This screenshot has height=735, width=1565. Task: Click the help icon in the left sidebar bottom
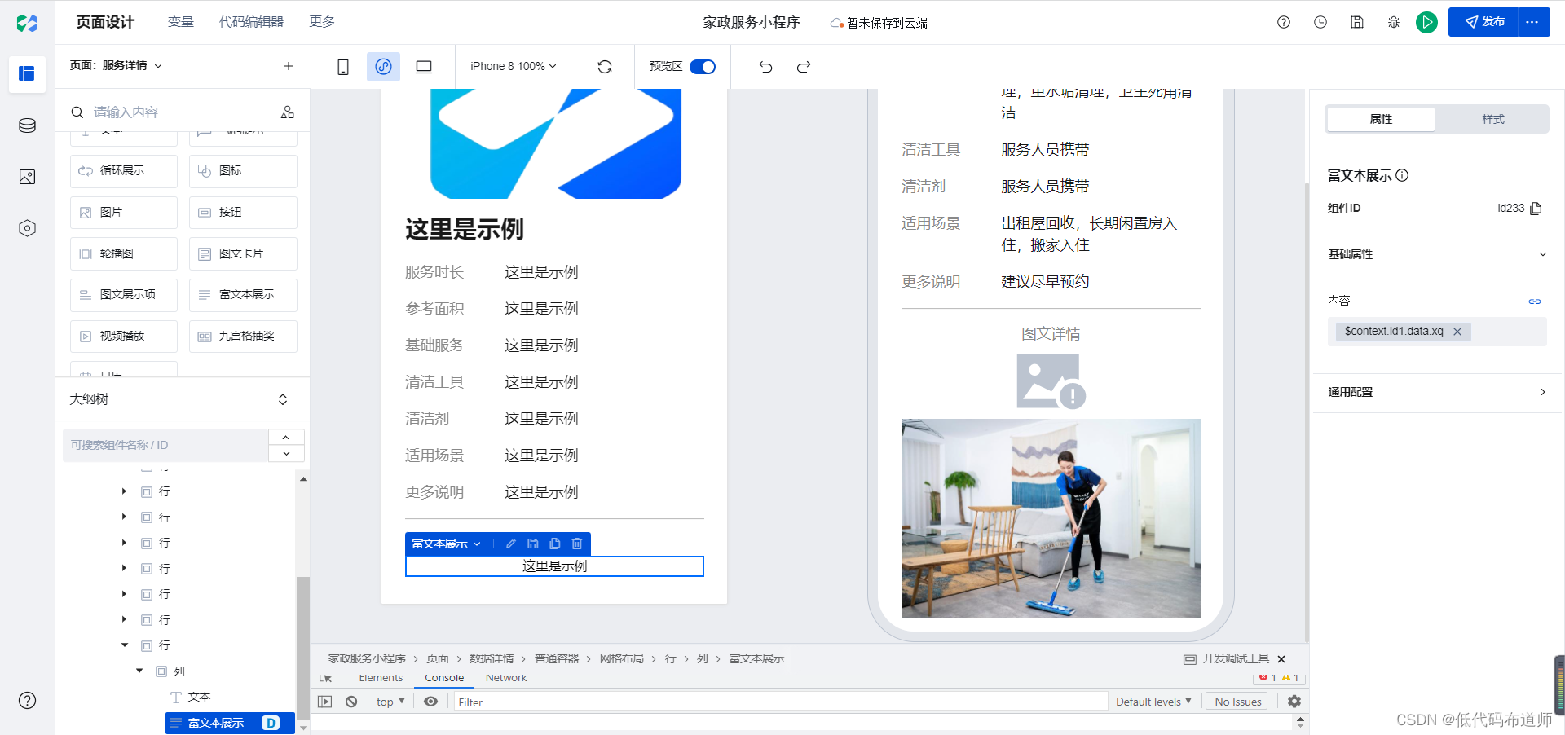[x=27, y=700]
